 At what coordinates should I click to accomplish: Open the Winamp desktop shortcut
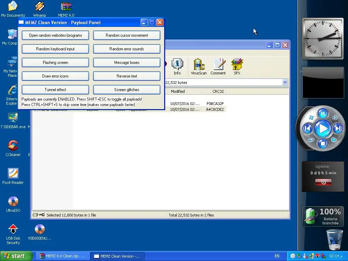(39, 9)
